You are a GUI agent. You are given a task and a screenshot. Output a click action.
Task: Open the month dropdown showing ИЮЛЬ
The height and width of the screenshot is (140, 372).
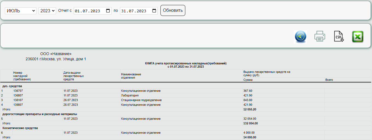coord(21,11)
